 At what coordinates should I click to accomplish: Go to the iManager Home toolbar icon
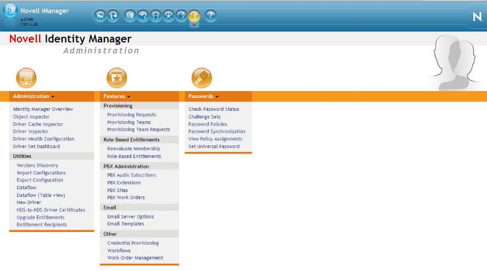100,15
